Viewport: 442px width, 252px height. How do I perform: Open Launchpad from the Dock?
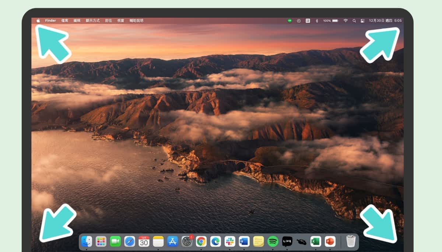pyautogui.click(x=101, y=241)
